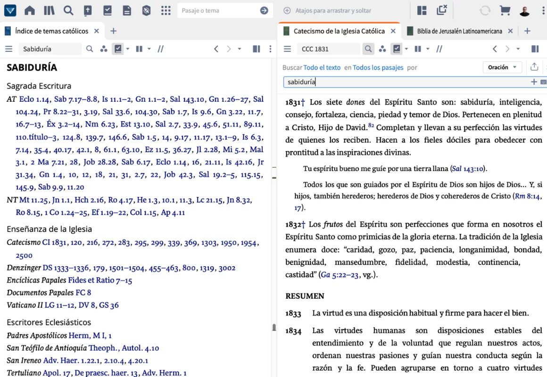Switch to Biblia de Jerusalén Latinoamericana tab

pyautogui.click(x=459, y=31)
